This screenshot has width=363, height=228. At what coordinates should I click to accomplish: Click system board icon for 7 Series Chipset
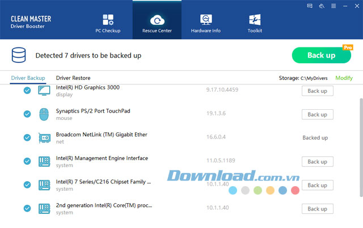click(x=44, y=185)
